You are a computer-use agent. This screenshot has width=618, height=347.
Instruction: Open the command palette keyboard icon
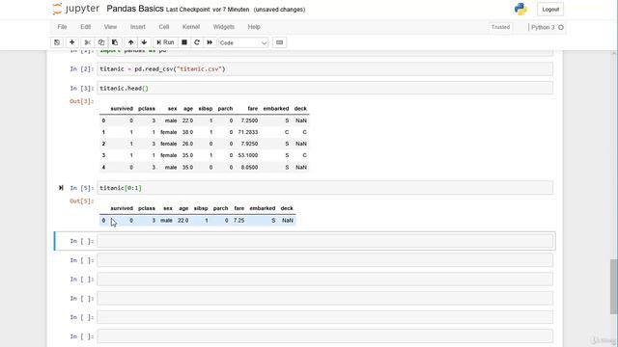(279, 42)
